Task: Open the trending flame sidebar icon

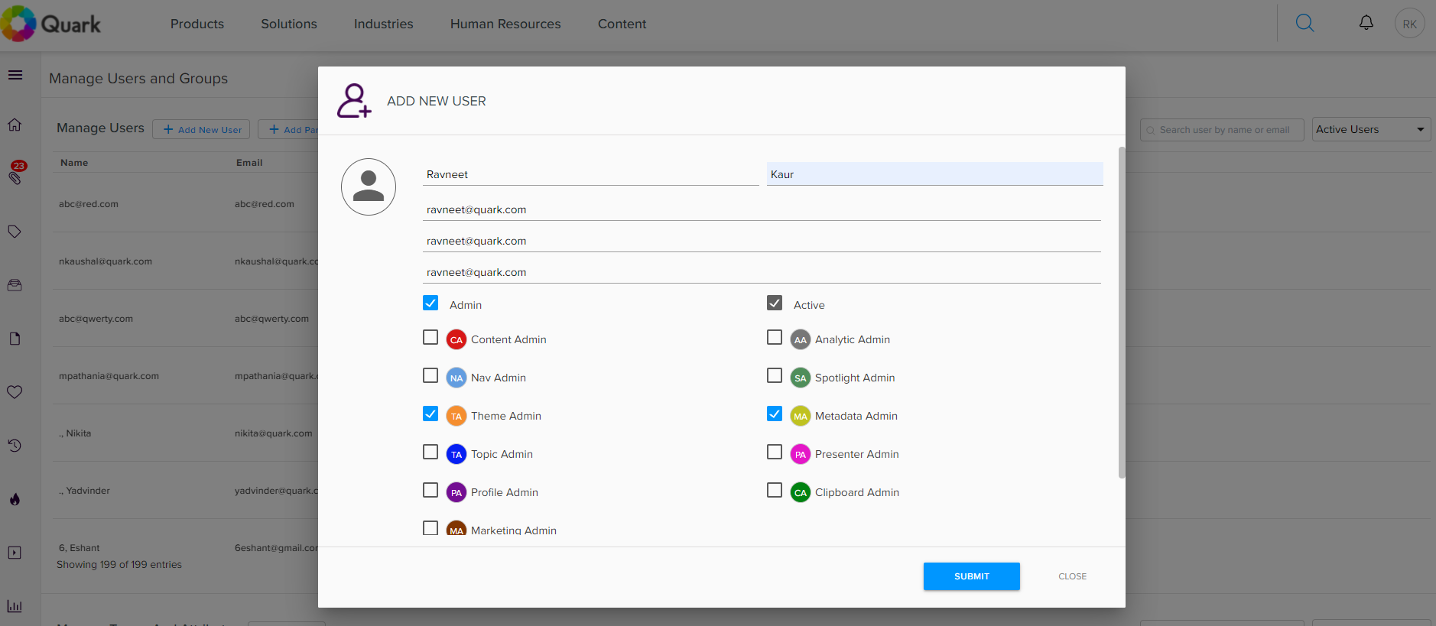Action: pos(15,499)
